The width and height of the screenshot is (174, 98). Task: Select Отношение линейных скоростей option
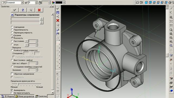[12, 67]
